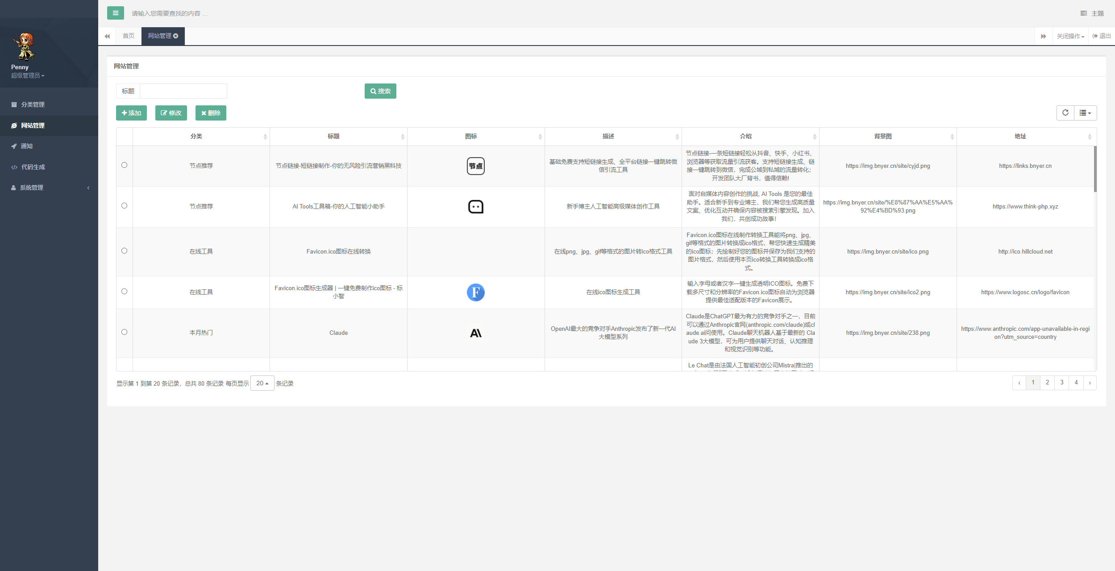The height and width of the screenshot is (571, 1115).
Task: Close the 网站管理 tab with x icon
Action: point(176,36)
